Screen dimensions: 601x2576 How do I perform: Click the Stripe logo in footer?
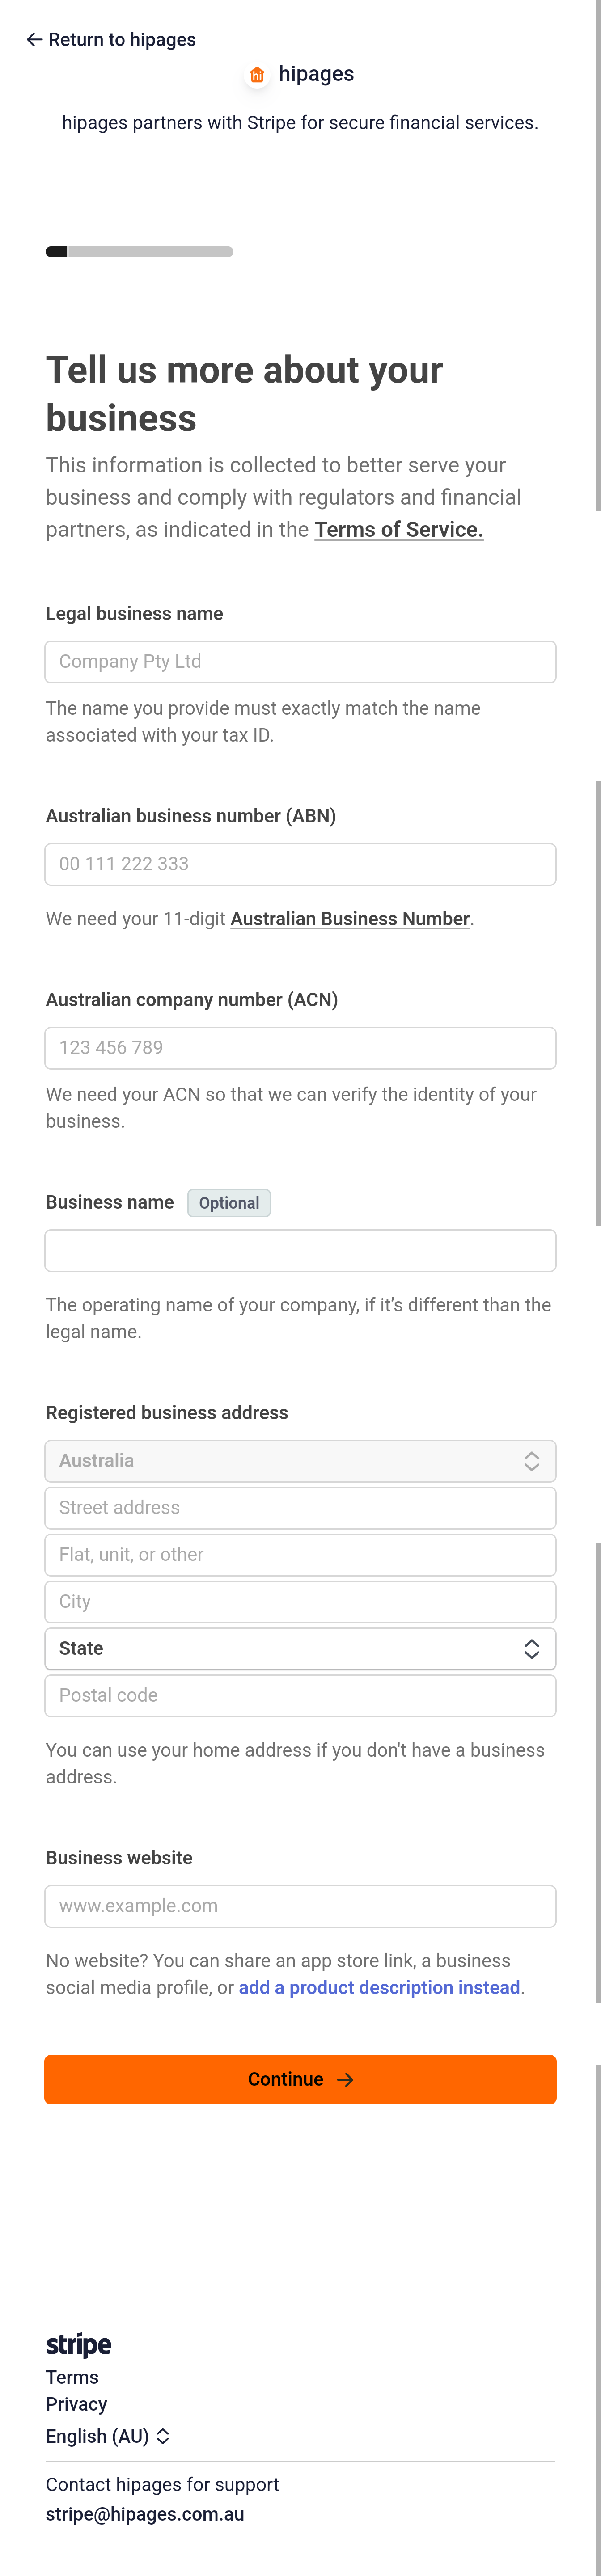tap(79, 2344)
